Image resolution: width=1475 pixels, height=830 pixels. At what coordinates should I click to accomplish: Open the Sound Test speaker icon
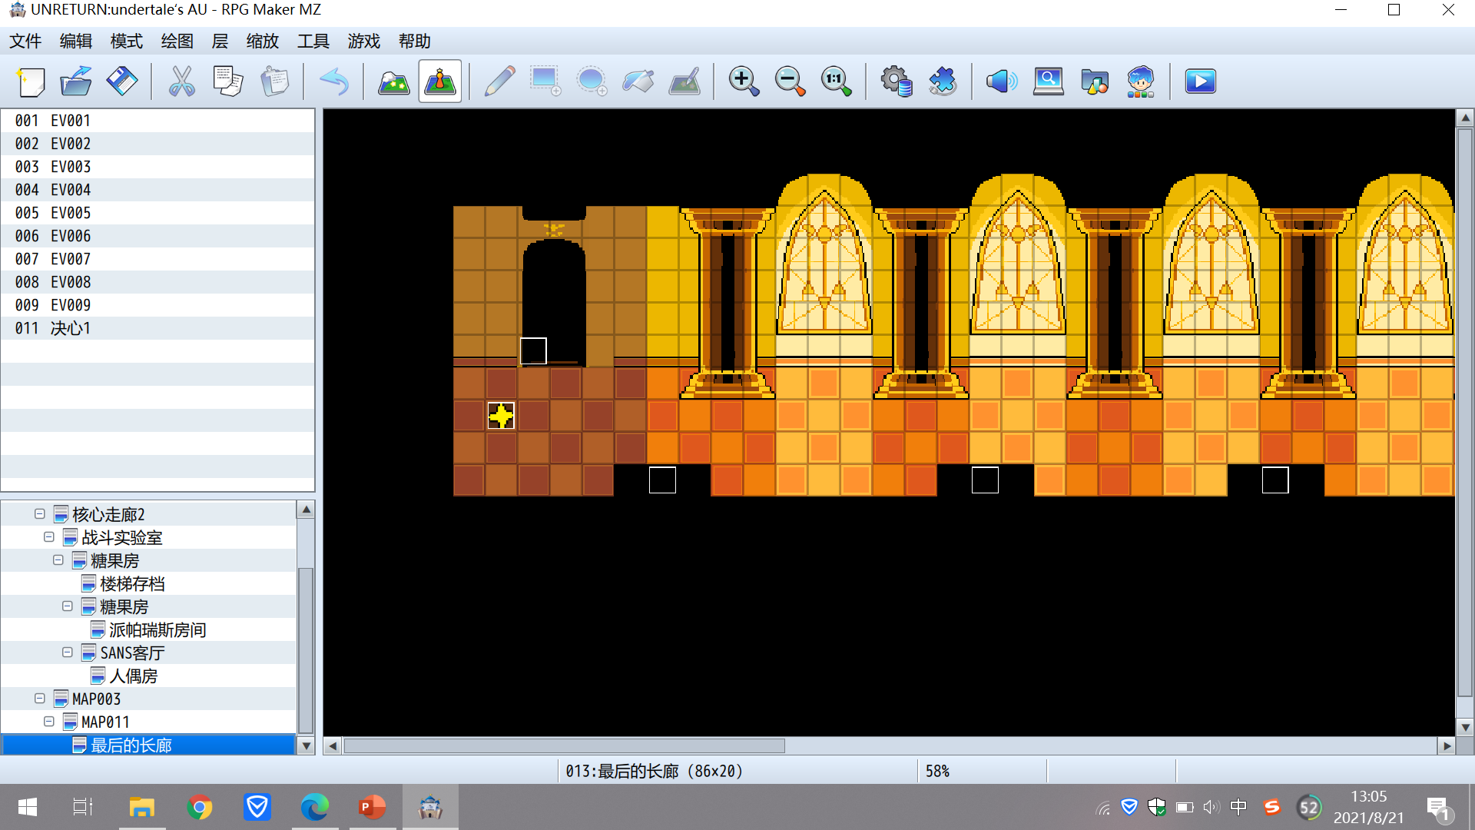coord(1002,81)
